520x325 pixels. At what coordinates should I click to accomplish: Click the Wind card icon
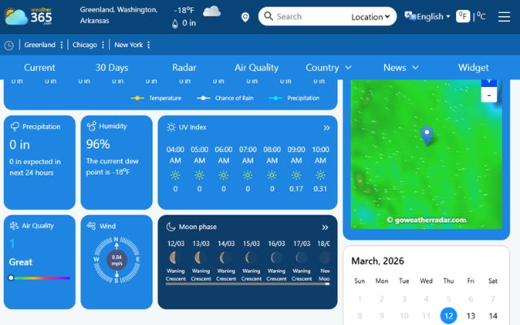pos(91,226)
